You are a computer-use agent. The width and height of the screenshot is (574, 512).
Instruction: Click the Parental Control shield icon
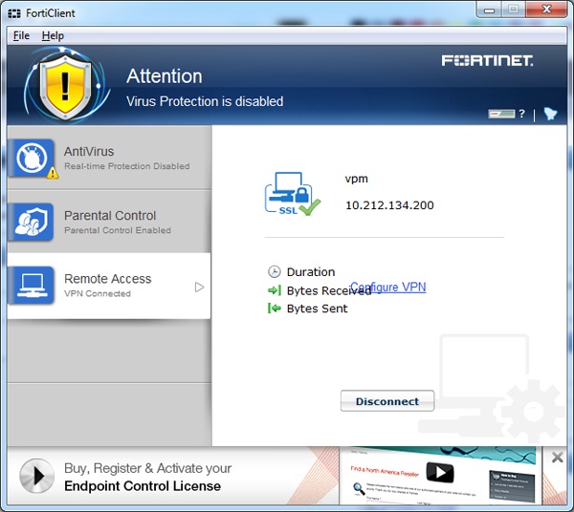(x=32, y=222)
